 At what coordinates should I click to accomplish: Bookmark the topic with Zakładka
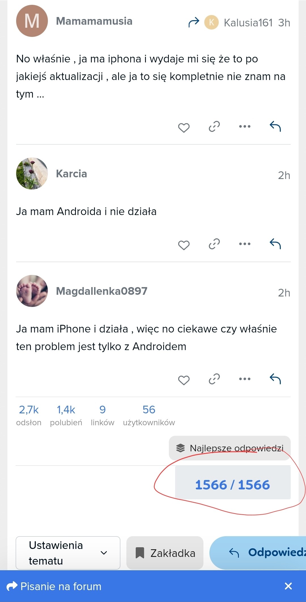pyautogui.click(x=165, y=553)
